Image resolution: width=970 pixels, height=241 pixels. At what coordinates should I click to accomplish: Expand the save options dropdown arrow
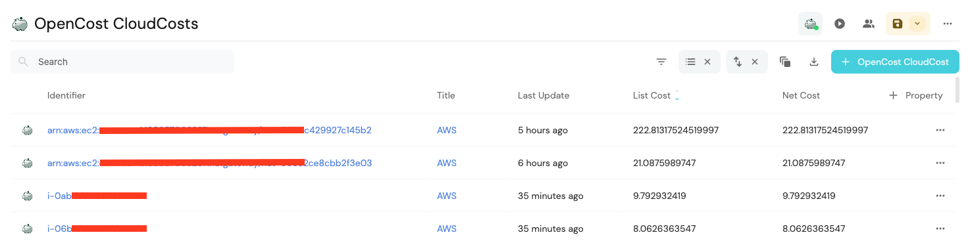pos(917,24)
